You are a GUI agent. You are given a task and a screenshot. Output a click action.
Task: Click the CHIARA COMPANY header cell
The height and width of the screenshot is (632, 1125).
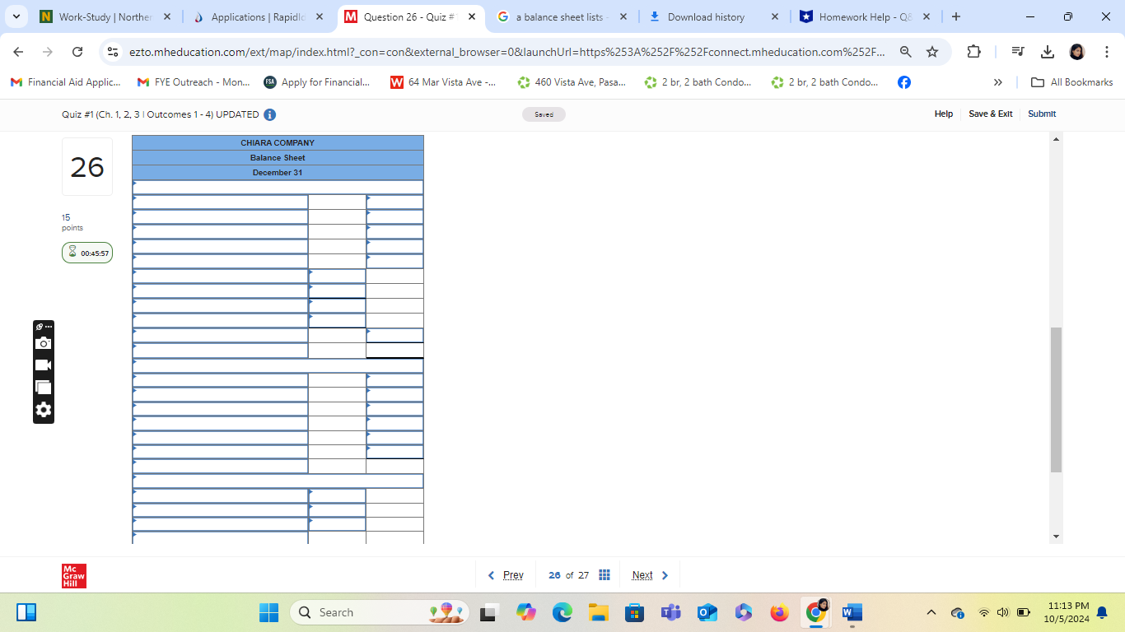pyautogui.click(x=278, y=143)
